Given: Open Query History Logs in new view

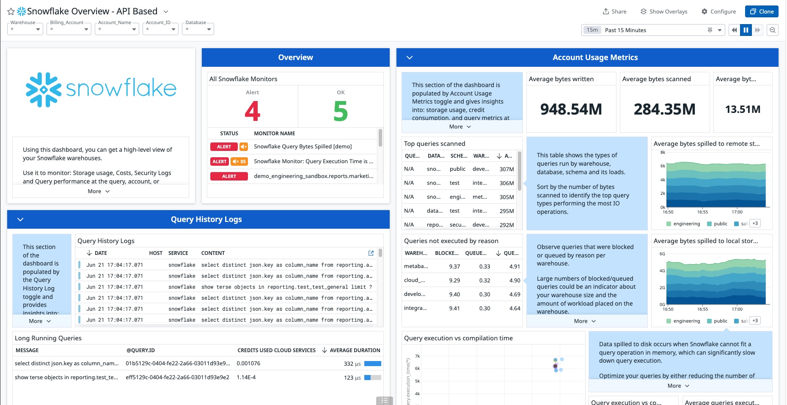Looking at the screenshot, I should tap(371, 253).
